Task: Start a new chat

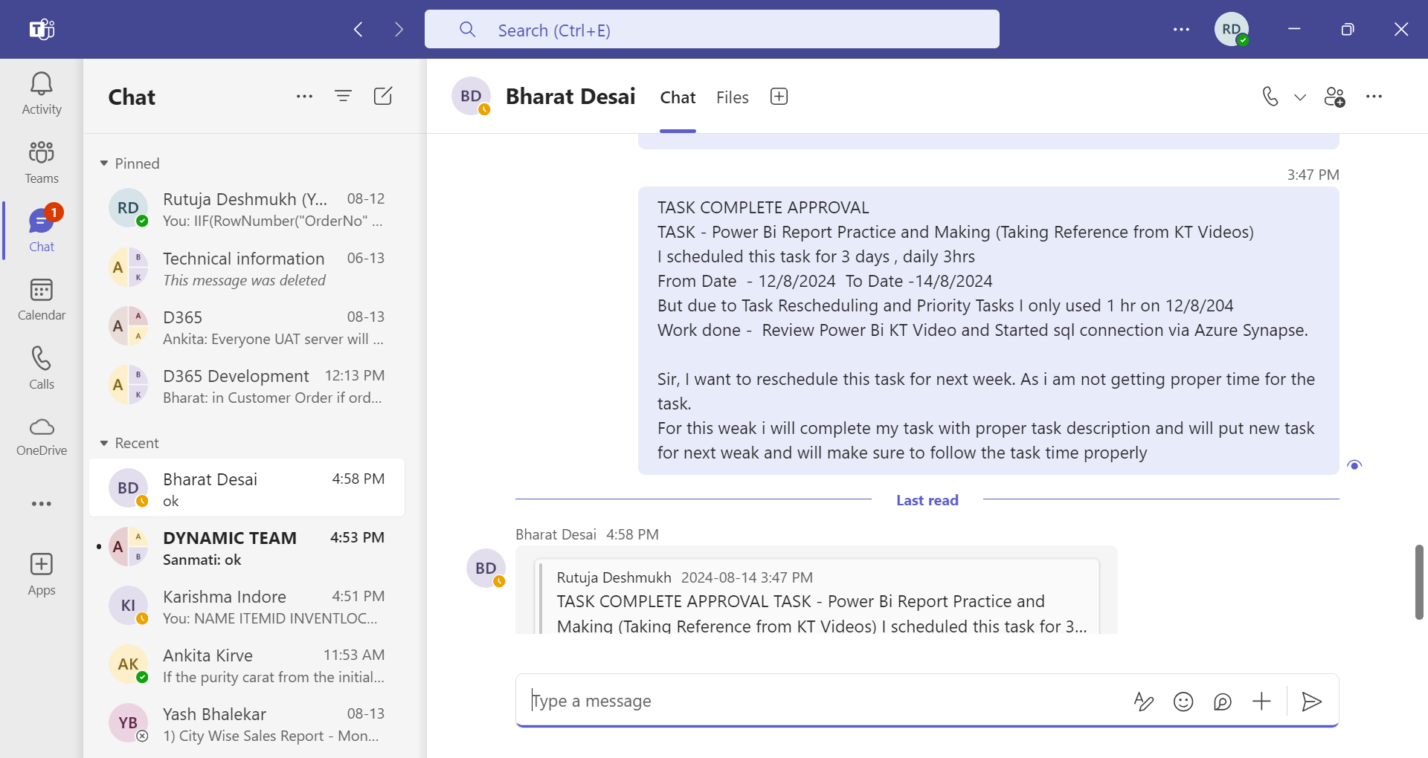Action: 383,96
